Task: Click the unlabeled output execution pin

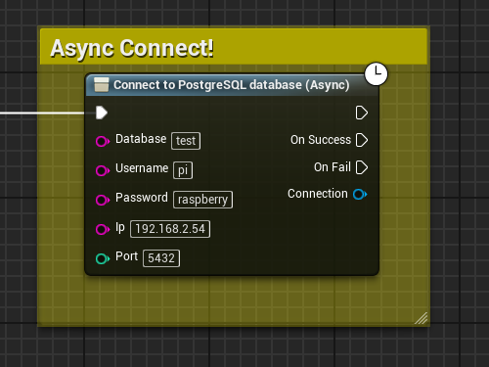Action: pos(362,113)
